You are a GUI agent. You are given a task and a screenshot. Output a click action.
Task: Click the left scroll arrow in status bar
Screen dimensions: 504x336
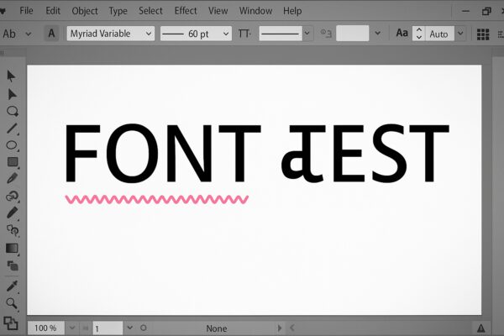291,328
